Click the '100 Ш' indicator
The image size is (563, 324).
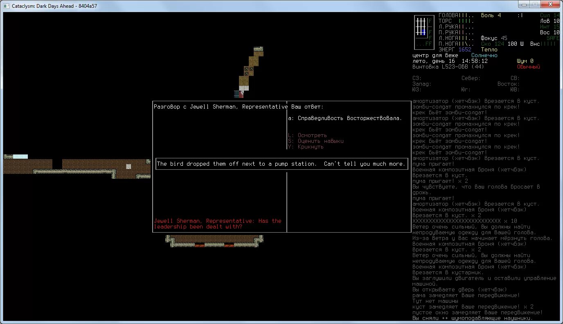(516, 44)
